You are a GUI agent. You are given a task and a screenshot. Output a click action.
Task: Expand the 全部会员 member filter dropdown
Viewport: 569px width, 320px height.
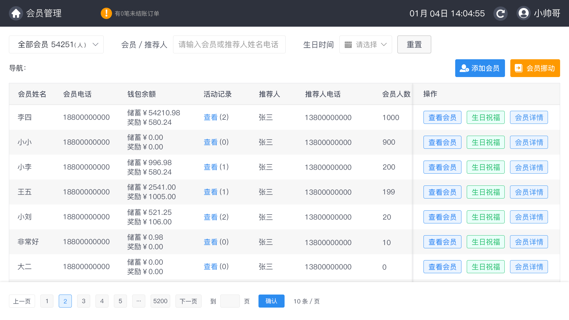56,45
